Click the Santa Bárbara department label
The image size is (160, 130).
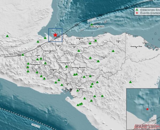click(50, 51)
